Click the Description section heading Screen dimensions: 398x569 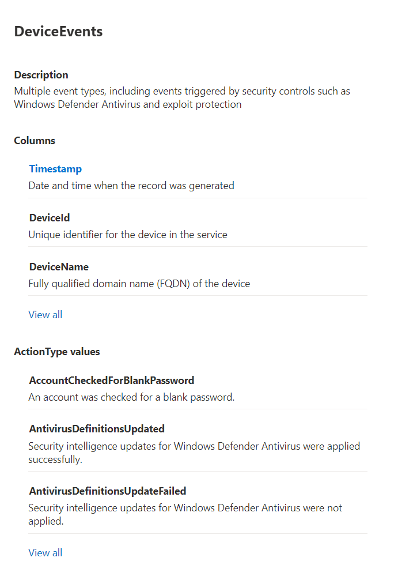[x=41, y=75]
